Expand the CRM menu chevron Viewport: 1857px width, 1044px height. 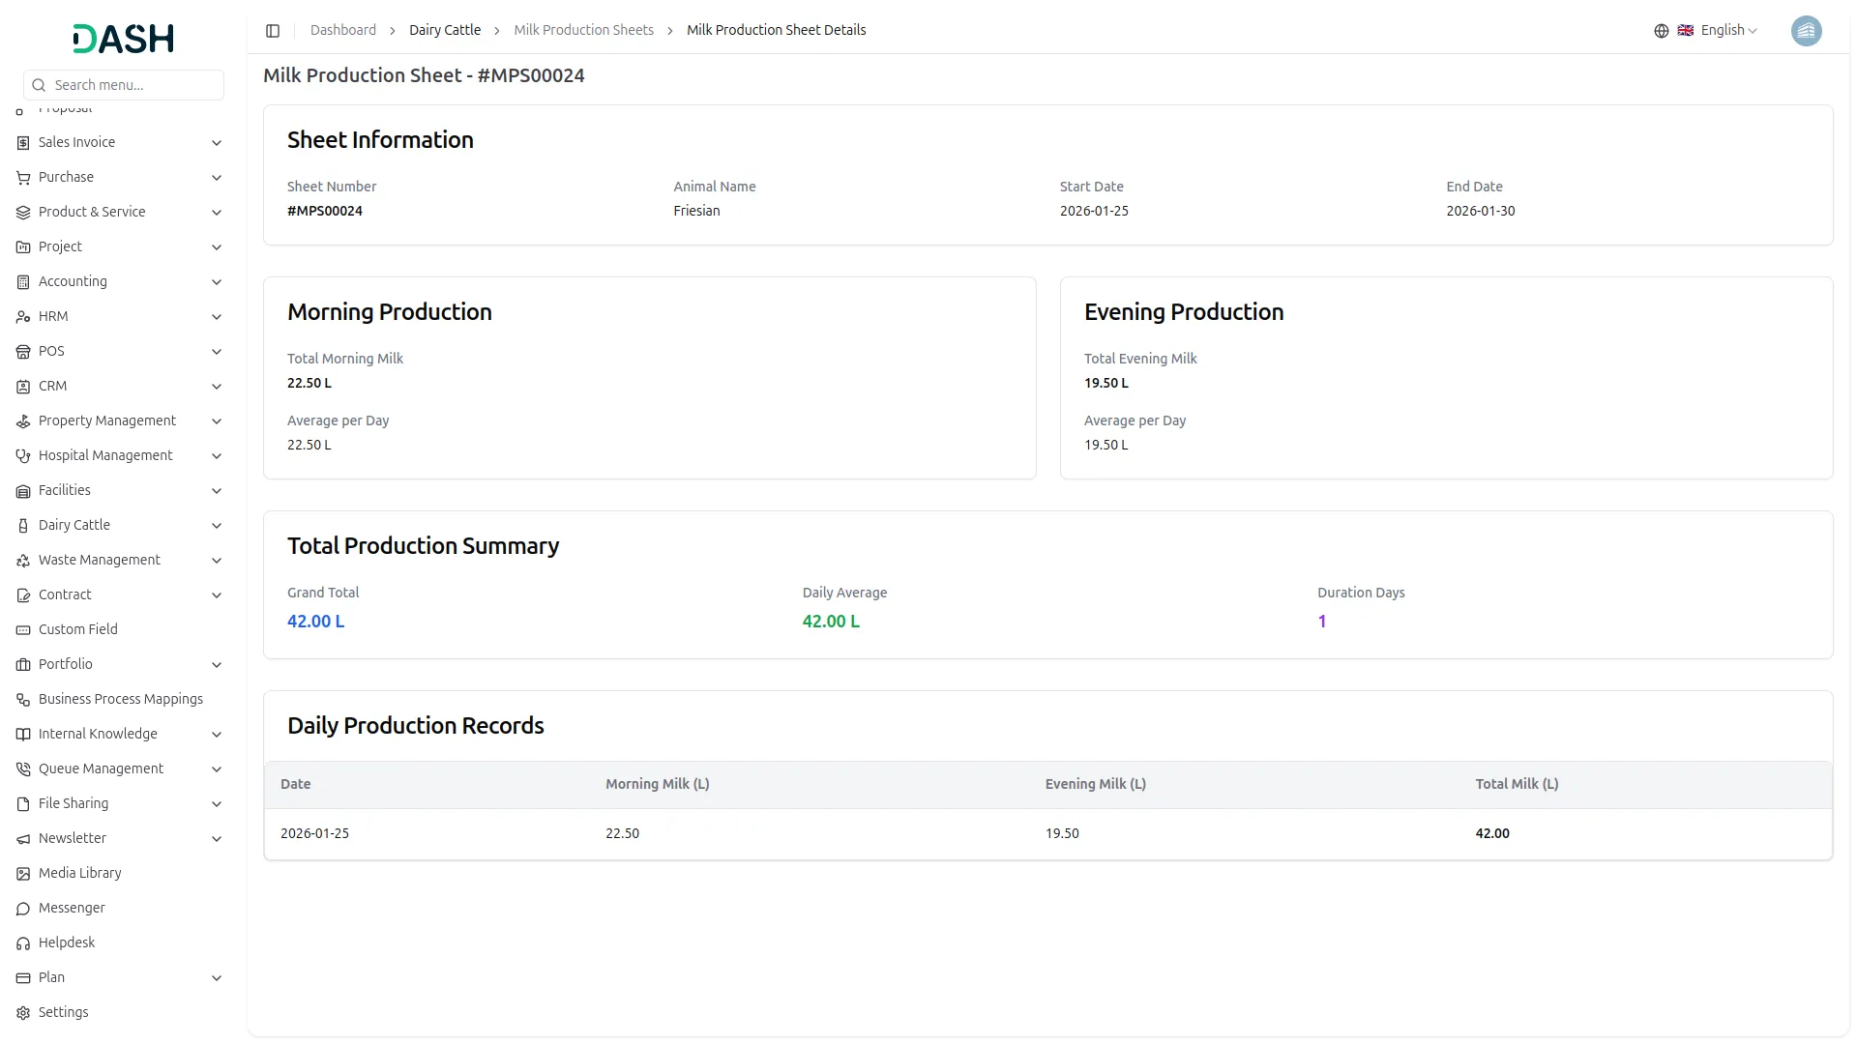point(217,387)
